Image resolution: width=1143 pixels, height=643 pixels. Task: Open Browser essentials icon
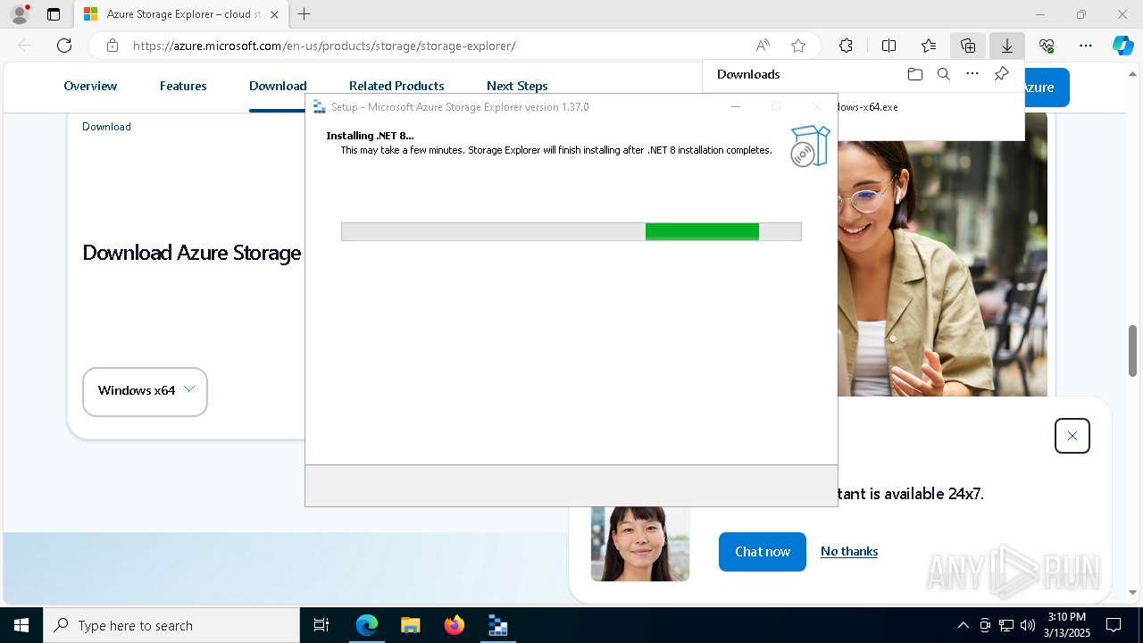[1047, 46]
